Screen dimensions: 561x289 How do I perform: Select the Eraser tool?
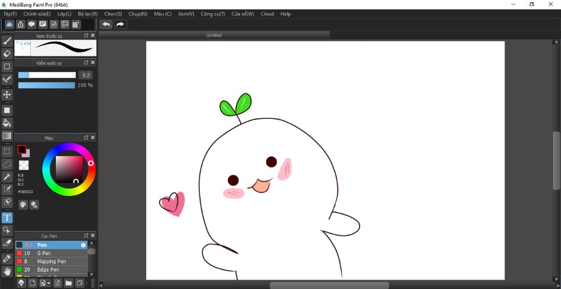[x=7, y=54]
